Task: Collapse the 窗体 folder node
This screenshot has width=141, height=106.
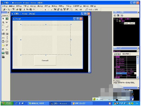Action: pos(117,21)
